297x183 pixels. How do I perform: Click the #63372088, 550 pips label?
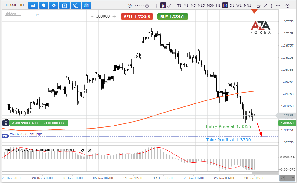click(26, 134)
